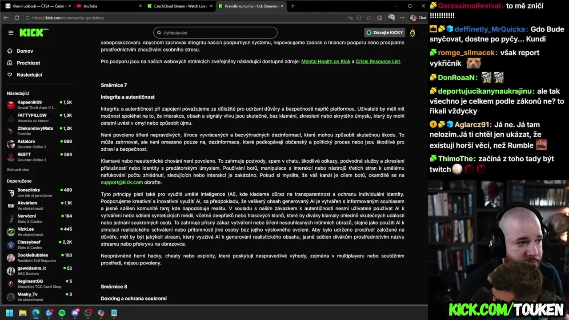
Task: Click the deffinetly_MrQuicka chat username
Action: [x=491, y=29]
